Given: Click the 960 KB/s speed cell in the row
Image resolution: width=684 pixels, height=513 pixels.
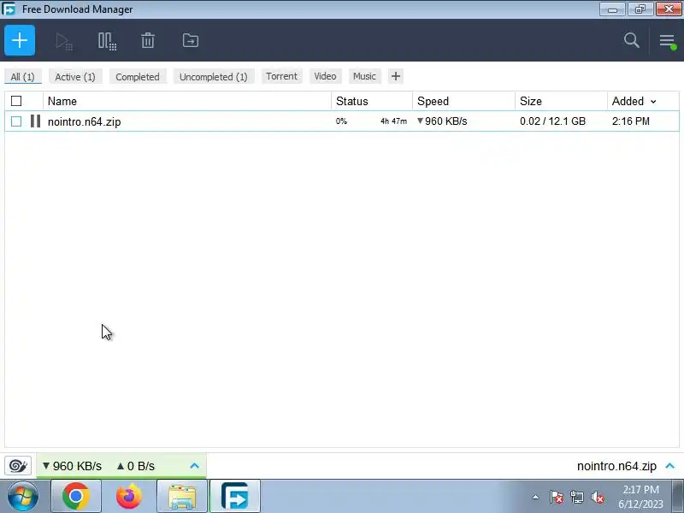Looking at the screenshot, I should point(442,121).
